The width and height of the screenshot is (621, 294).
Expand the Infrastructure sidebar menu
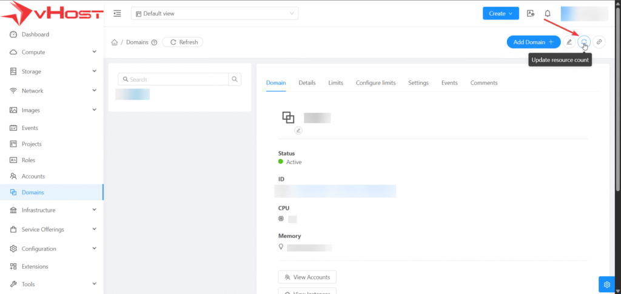[52, 210]
